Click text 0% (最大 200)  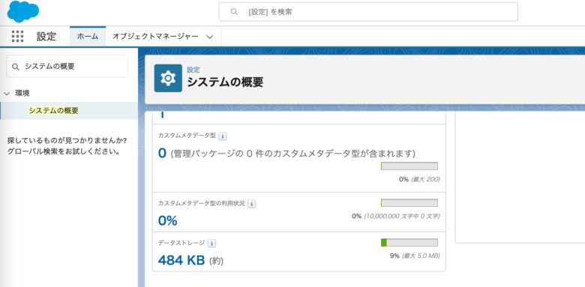click(419, 179)
